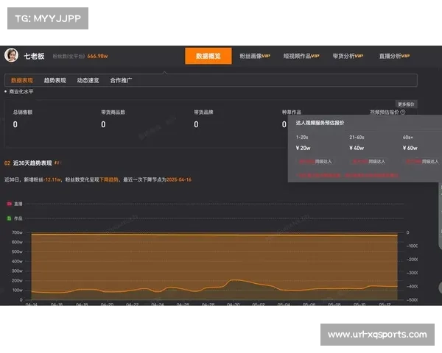442x353 pixels.
Task: Click the 七老板 account name
Action: (34, 57)
